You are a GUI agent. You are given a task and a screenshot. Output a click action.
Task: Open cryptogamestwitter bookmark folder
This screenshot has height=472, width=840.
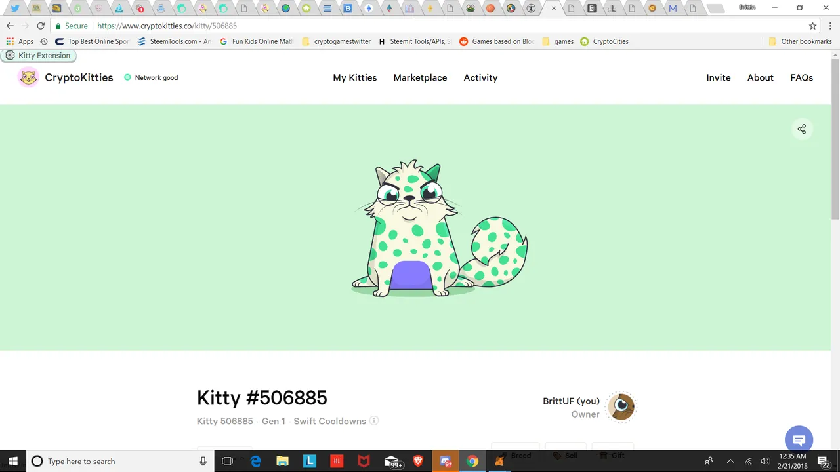coord(336,41)
